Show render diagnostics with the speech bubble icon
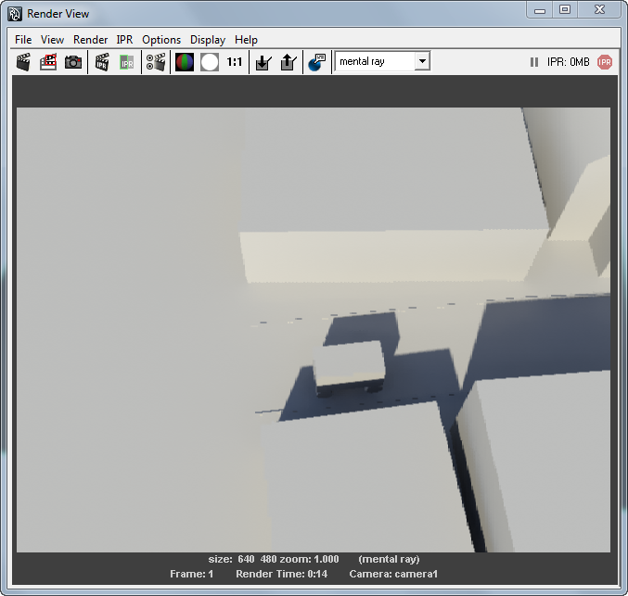 click(x=317, y=62)
